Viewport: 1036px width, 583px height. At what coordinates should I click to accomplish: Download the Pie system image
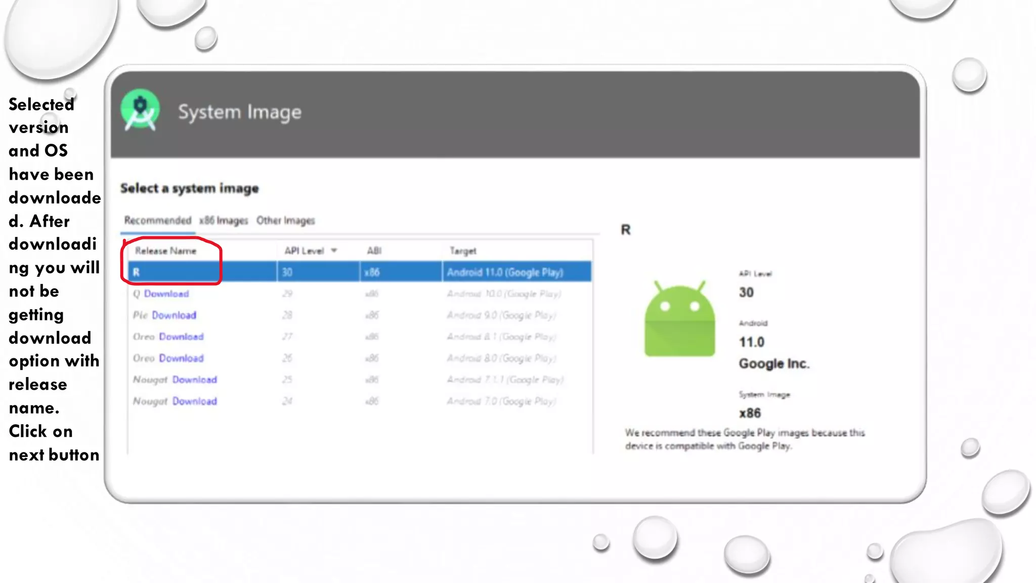coord(174,315)
